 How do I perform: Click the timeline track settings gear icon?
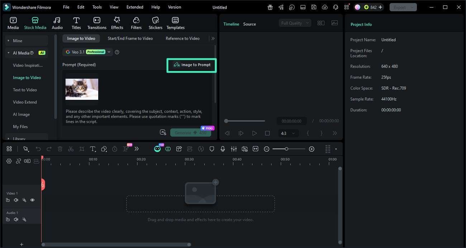pyautogui.click(x=9, y=161)
